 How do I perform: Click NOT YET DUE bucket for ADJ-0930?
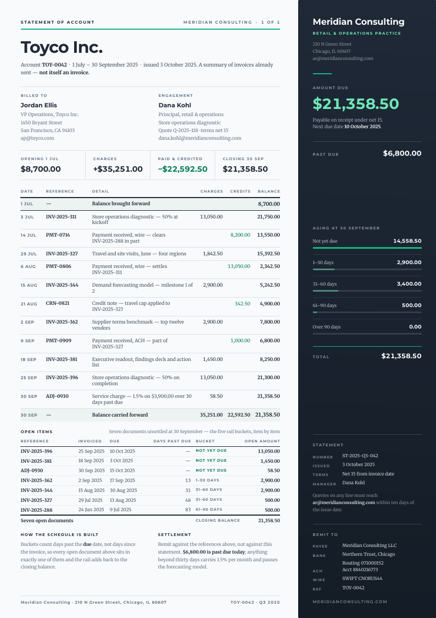tap(211, 470)
